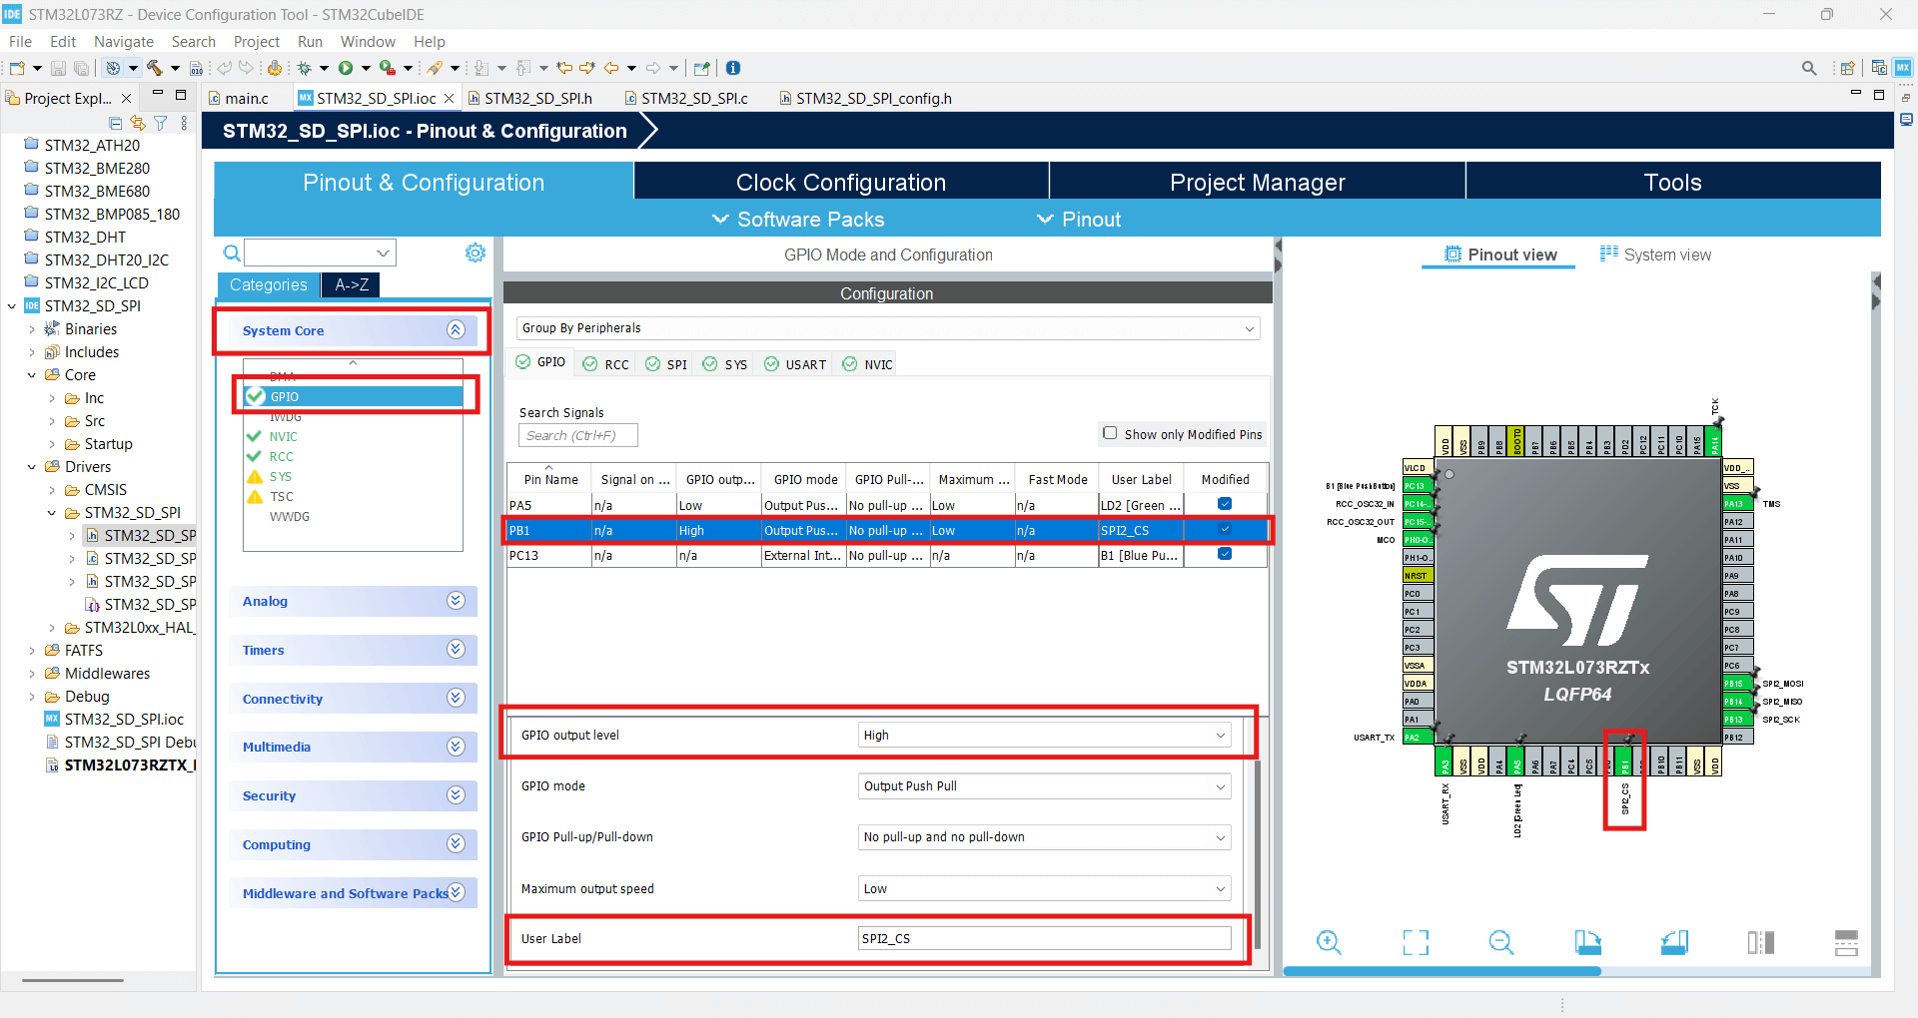Click the External Tools run icon
The image size is (1918, 1018).
(x=388, y=68)
